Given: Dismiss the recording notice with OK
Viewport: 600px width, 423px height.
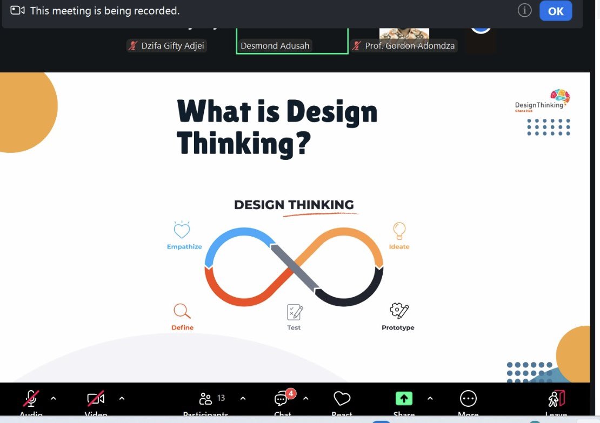Looking at the screenshot, I should [556, 10].
